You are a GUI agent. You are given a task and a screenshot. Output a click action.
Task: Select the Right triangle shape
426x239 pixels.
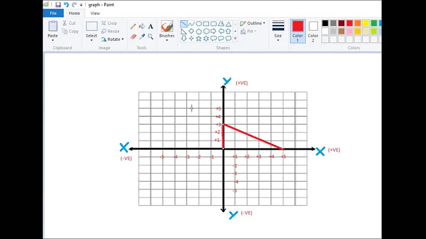[184, 31]
